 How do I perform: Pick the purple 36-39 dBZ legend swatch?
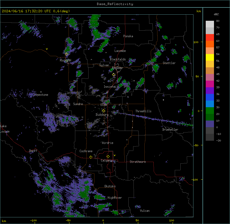[x=210, y=91]
